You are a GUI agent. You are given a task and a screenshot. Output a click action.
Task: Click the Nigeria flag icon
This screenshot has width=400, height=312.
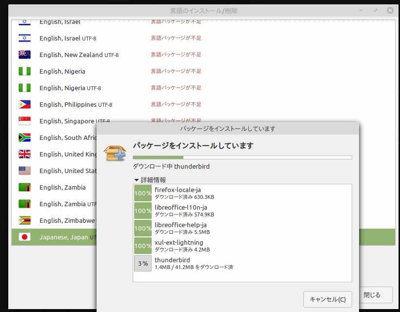pos(24,71)
